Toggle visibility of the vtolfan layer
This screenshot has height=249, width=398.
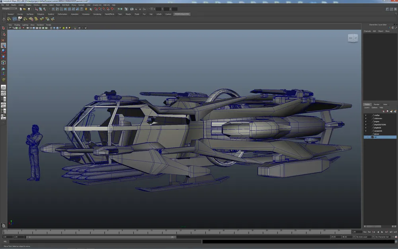click(x=366, y=115)
